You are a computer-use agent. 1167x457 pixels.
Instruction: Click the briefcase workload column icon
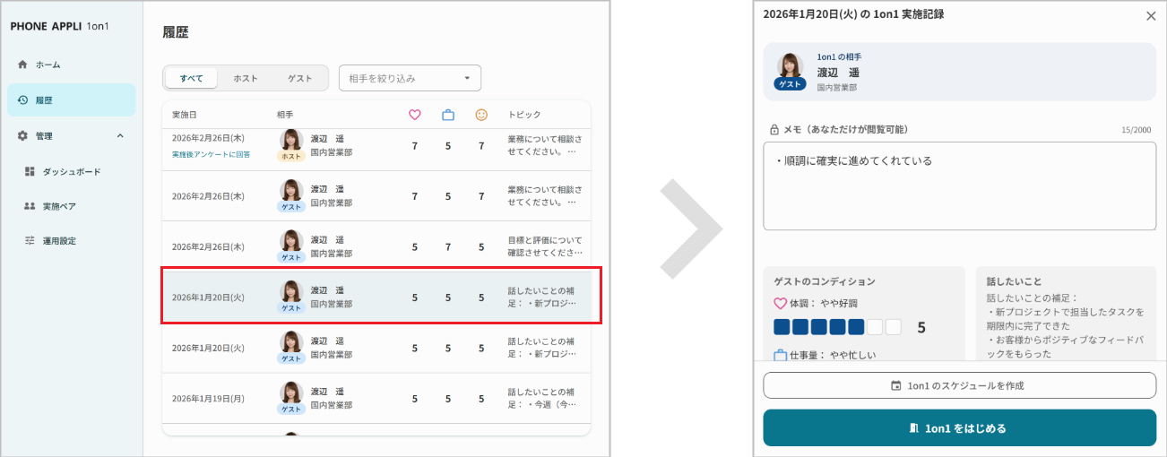[x=448, y=115]
